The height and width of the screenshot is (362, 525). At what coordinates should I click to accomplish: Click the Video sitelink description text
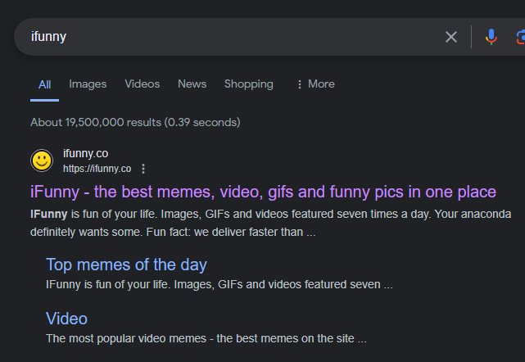206,338
